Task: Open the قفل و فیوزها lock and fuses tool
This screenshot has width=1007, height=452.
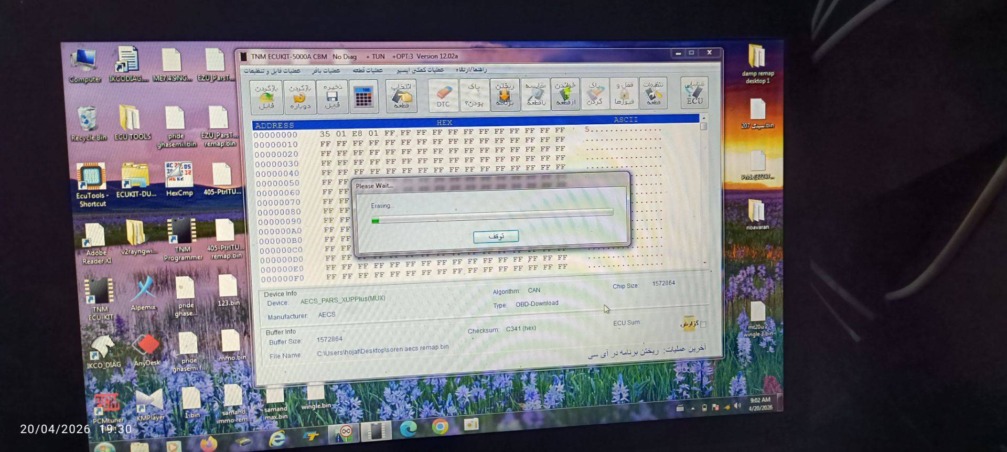Action: pos(624,93)
